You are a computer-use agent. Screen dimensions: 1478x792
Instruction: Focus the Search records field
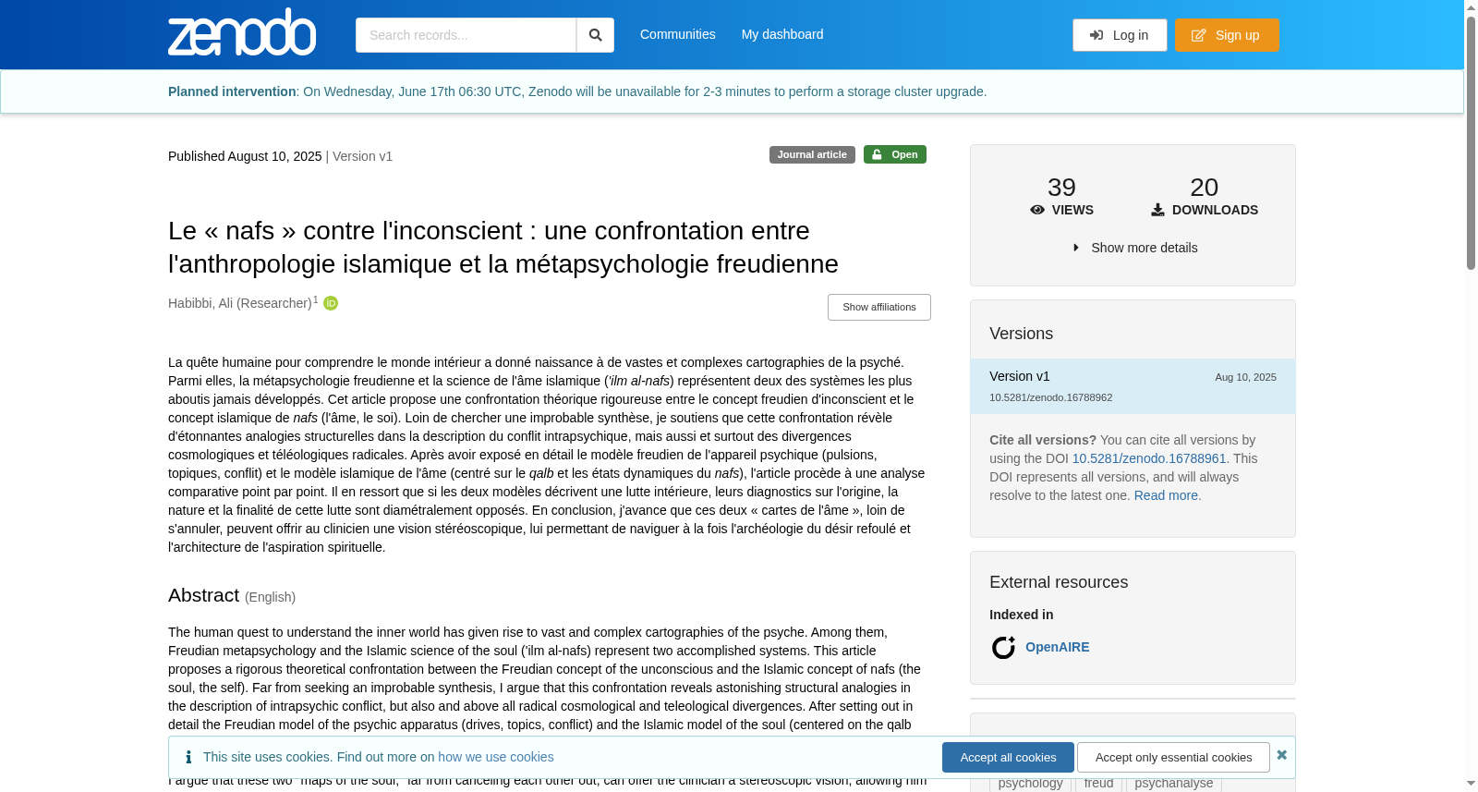click(x=466, y=35)
